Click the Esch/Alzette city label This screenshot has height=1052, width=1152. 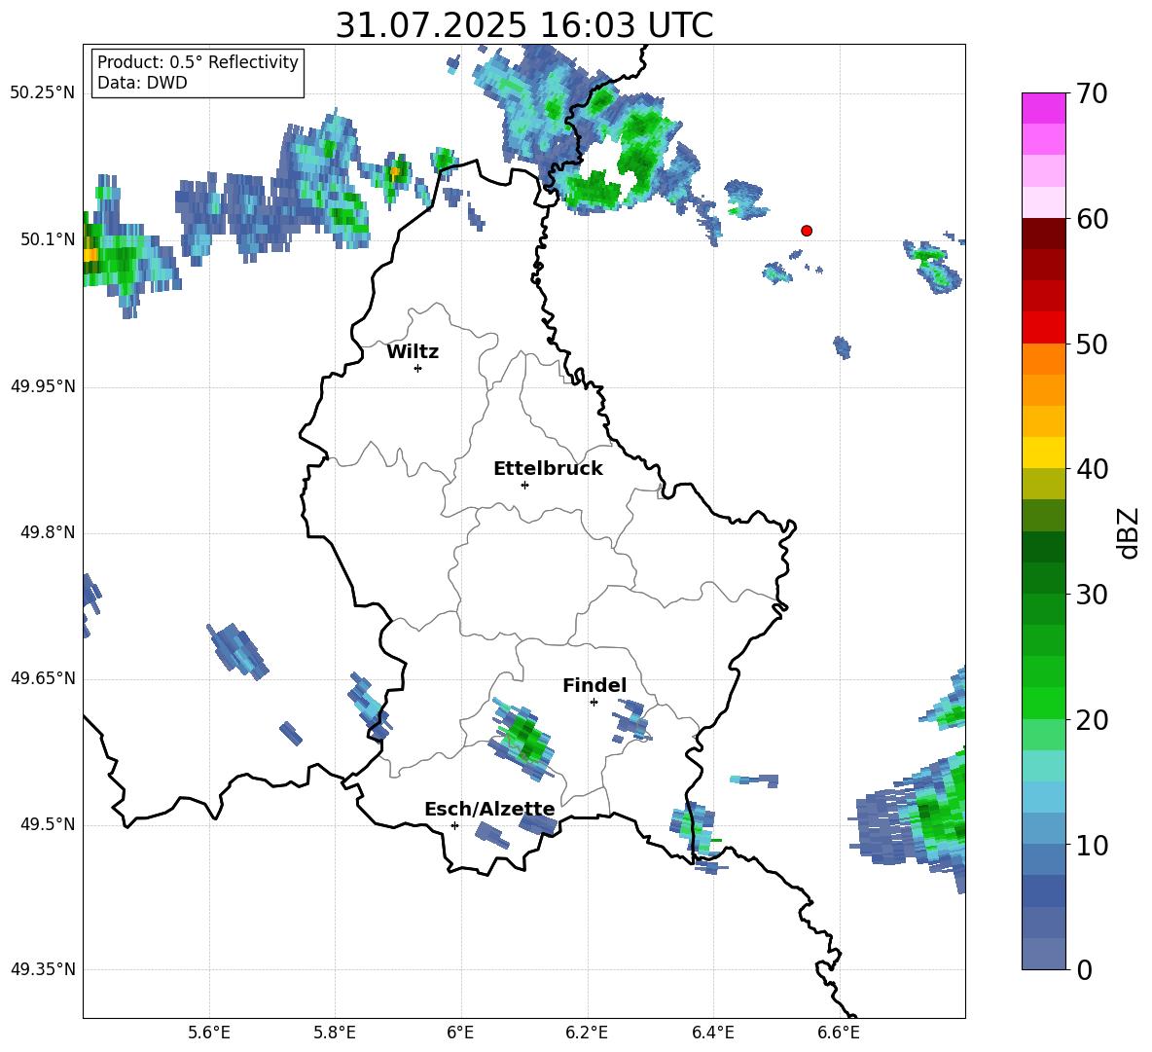pos(489,809)
